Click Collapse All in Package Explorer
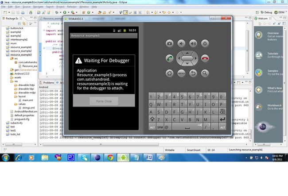288x196 pixels. coord(19,23)
